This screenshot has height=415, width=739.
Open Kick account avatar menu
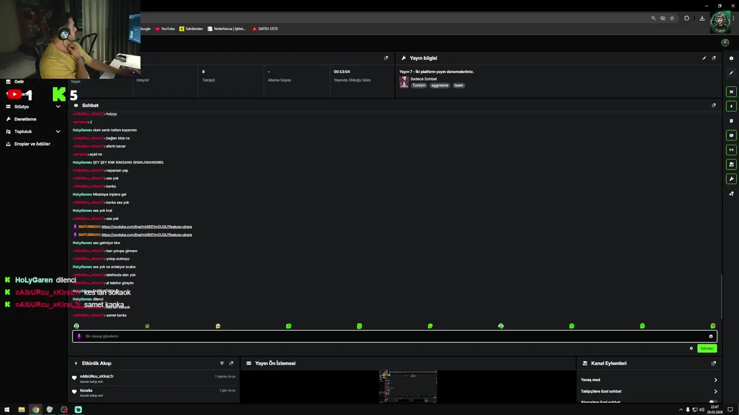[725, 43]
